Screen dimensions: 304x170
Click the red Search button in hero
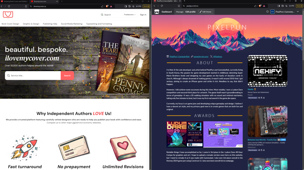(x=67, y=76)
